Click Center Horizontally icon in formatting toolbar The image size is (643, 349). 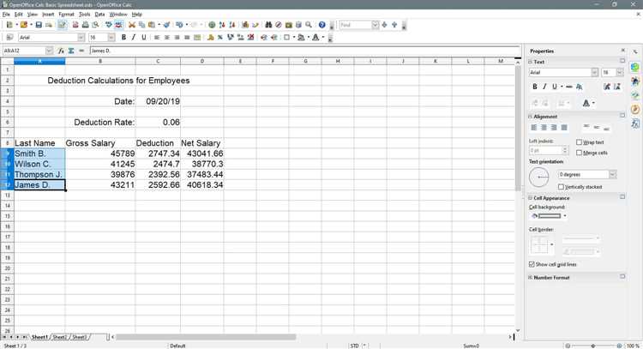pyautogui.click(x=167, y=38)
